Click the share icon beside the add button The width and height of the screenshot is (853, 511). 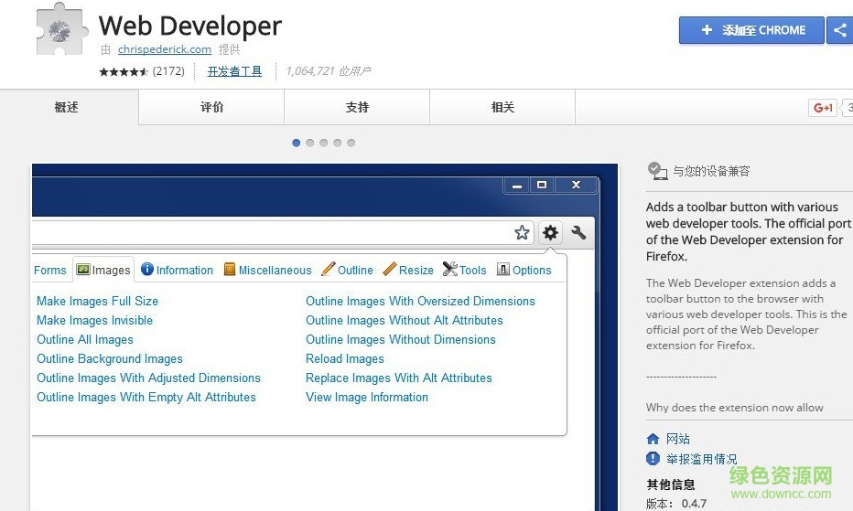click(839, 30)
